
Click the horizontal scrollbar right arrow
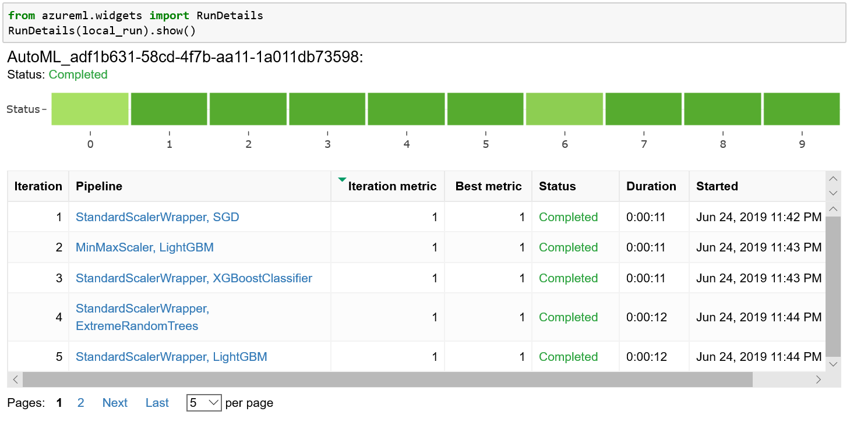[x=819, y=380]
